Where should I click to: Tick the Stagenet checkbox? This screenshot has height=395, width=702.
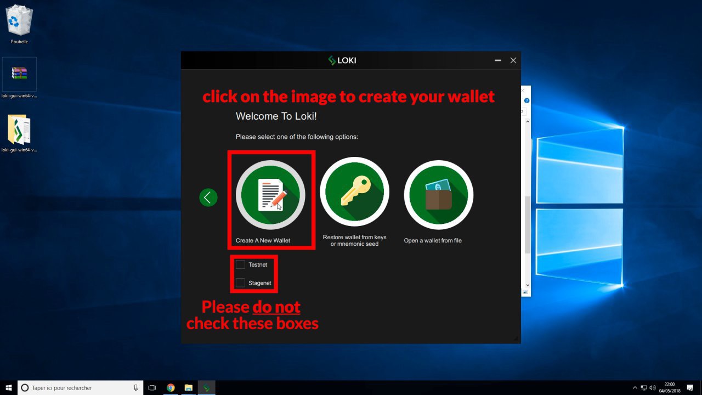[x=240, y=283]
